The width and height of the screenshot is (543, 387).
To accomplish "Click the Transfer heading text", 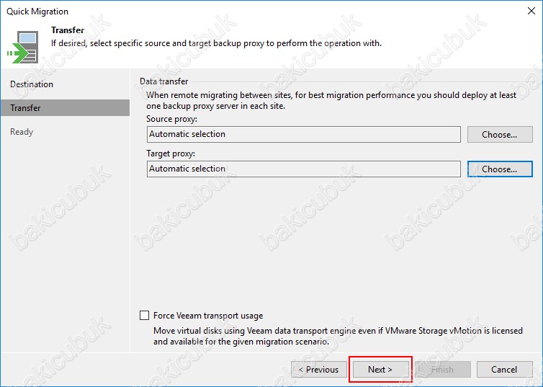I will [x=68, y=30].
